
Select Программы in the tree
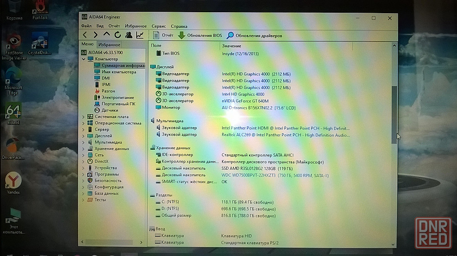coord(103,174)
